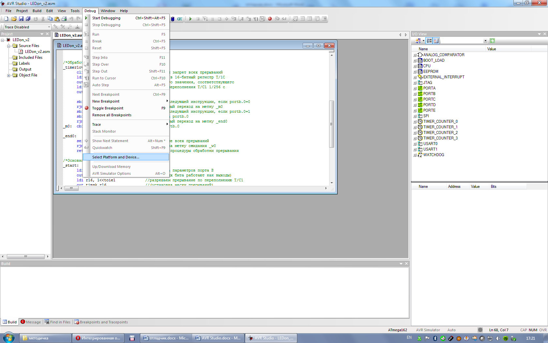
Task: Expand the CPU node in I/O View
Action: click(415, 66)
